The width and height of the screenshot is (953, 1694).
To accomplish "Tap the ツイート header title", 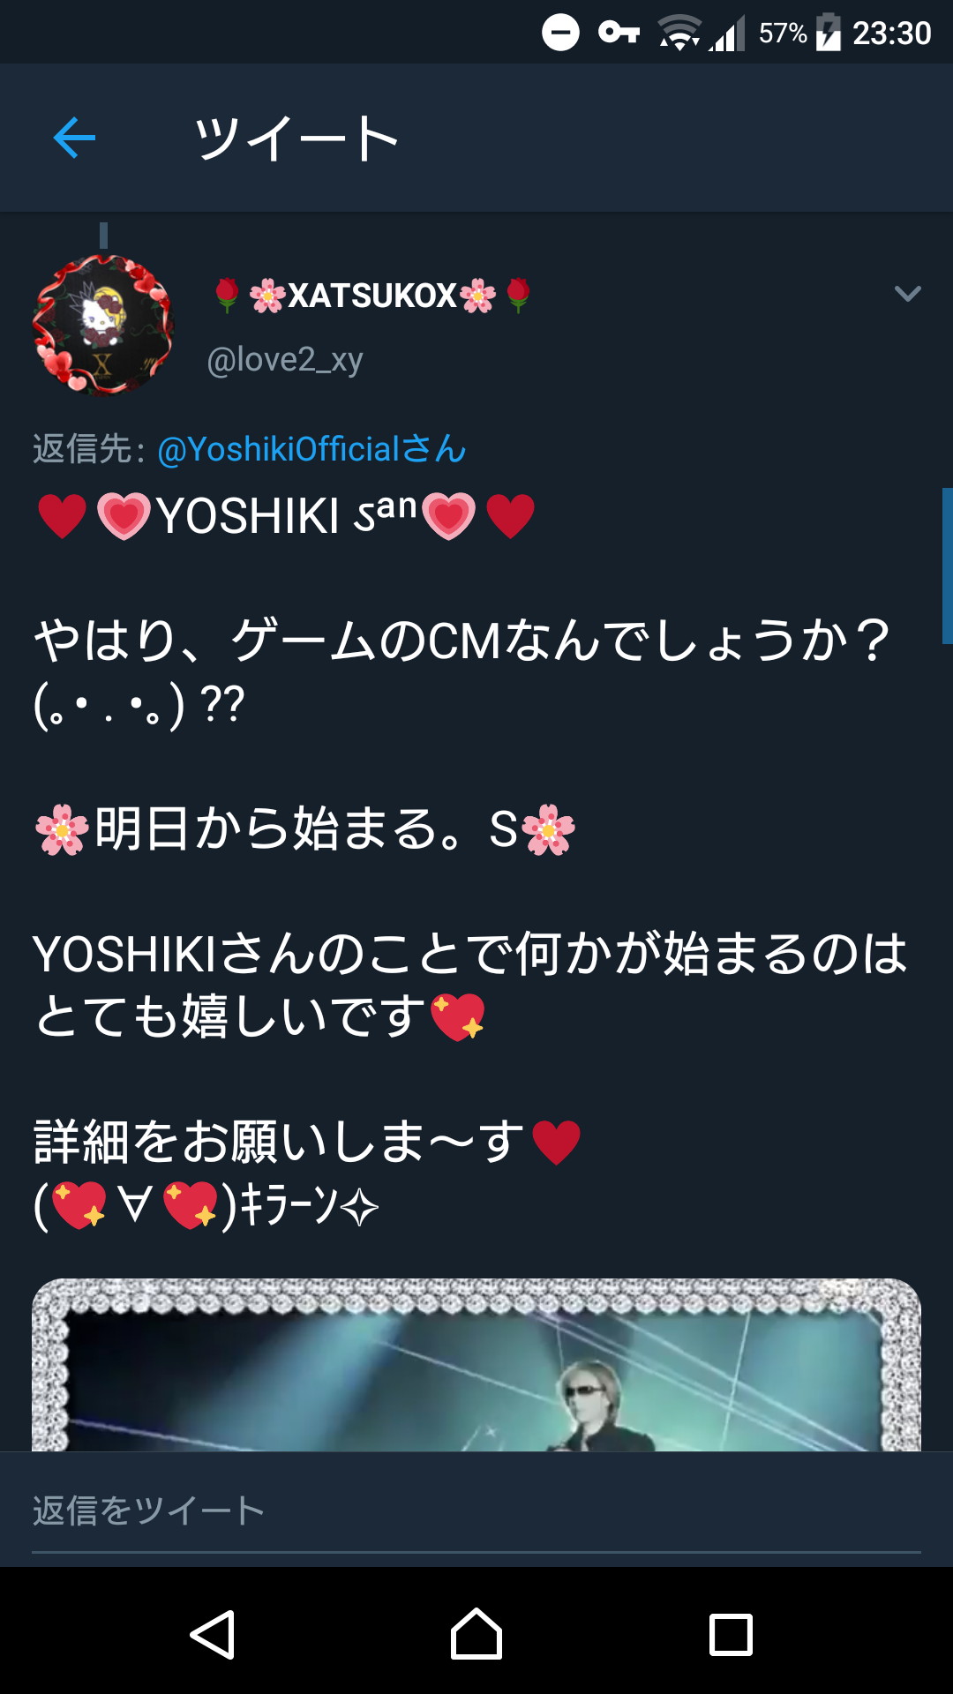I will pos(297,139).
